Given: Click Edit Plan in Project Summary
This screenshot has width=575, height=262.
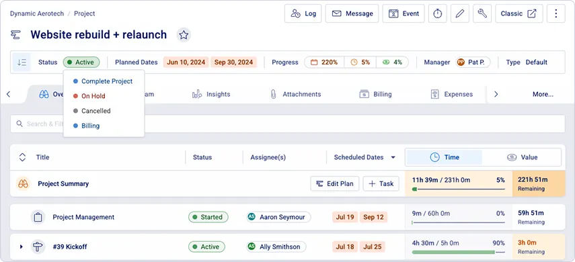Looking at the screenshot, I should (335, 183).
